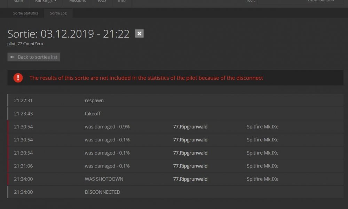Select the DISCONNECTED log entry

click(102, 192)
